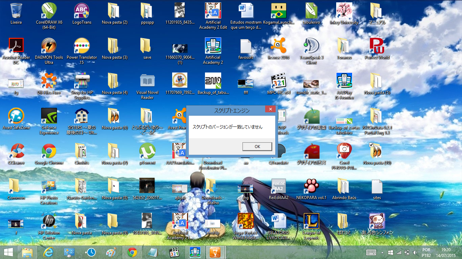Viewport: 462px width, 259px height.
Task: Select the ReiEditAA2 icon
Action: [279, 189]
